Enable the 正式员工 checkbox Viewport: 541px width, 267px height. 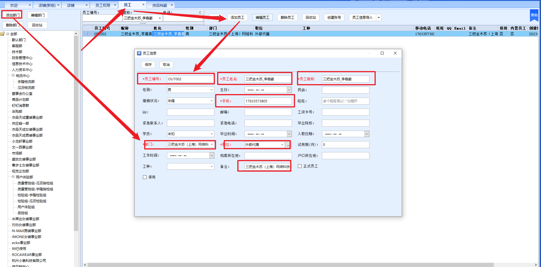pos(300,166)
